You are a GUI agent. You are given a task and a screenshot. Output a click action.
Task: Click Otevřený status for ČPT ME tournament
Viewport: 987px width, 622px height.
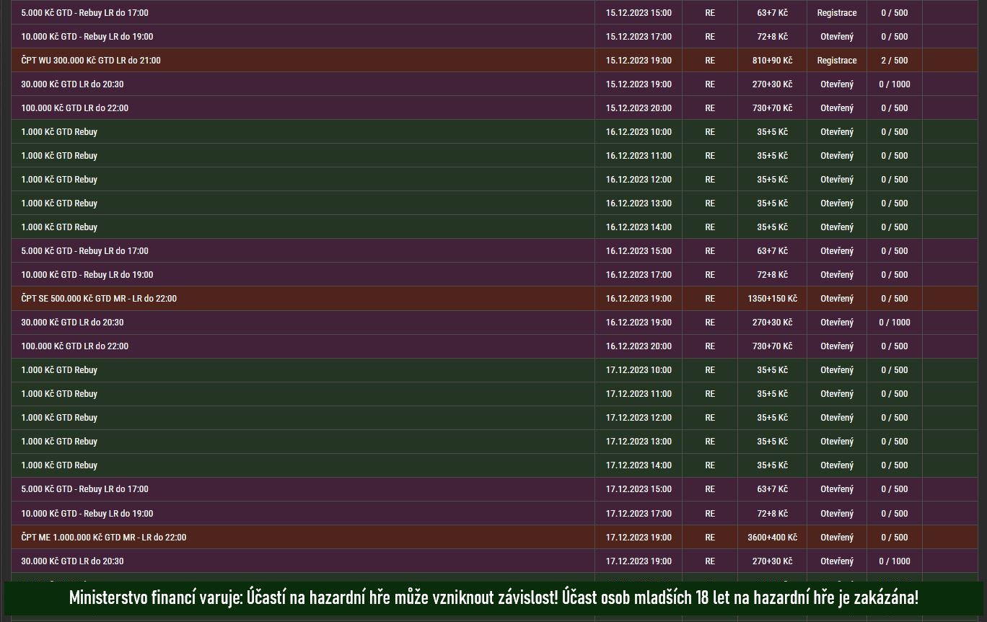tap(836, 538)
